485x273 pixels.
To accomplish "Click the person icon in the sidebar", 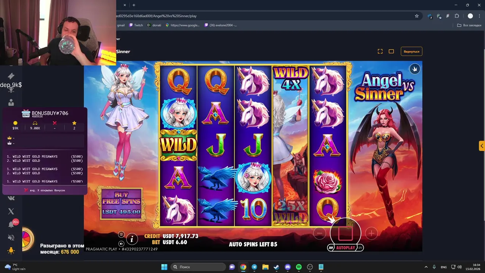I will pos(11,102).
